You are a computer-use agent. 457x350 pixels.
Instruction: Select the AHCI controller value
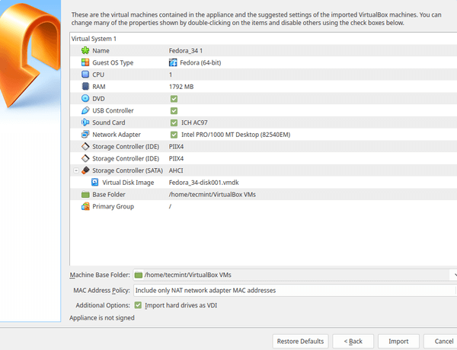click(176, 170)
